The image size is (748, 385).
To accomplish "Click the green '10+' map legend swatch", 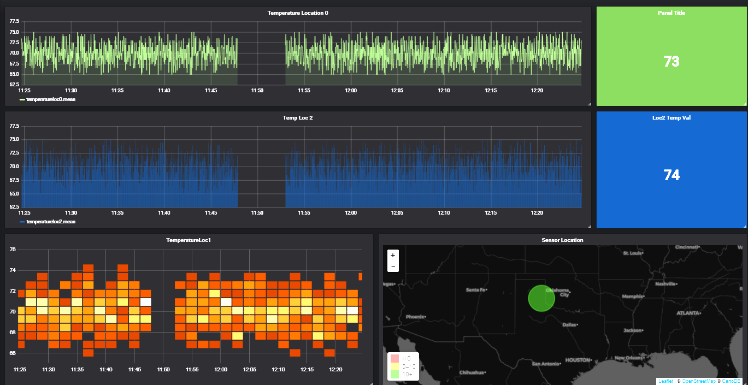I will click(395, 375).
